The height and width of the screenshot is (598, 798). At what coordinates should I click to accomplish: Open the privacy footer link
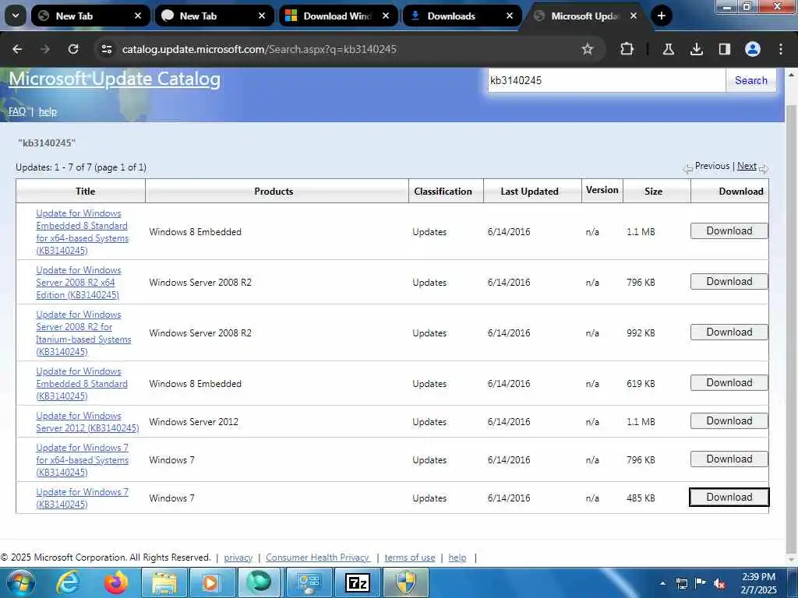(x=238, y=558)
